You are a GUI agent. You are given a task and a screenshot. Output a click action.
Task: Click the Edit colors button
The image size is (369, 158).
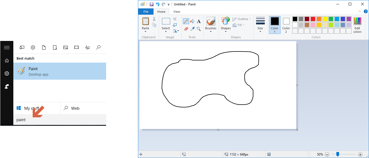pyautogui.click(x=357, y=25)
